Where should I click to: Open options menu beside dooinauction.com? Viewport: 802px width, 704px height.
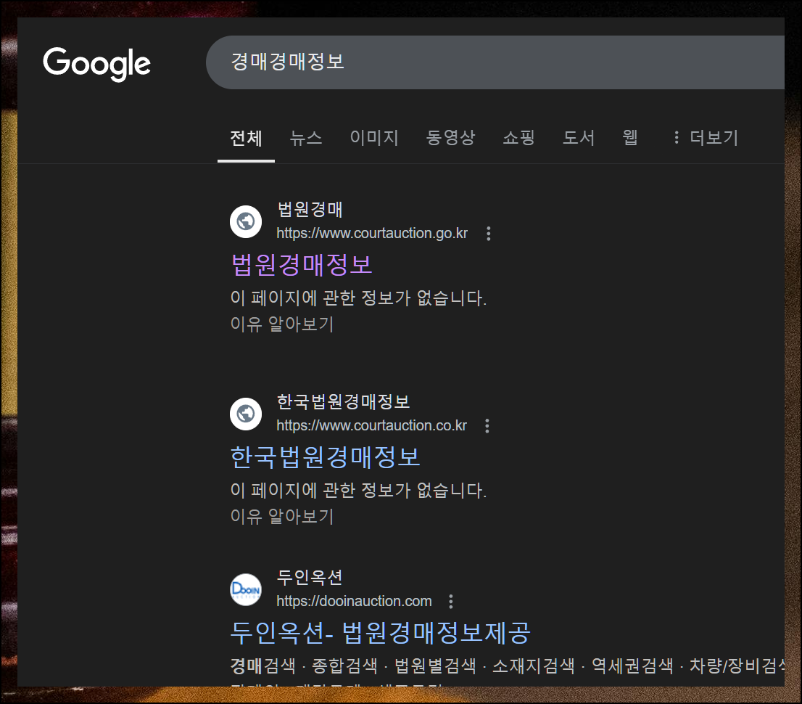[450, 601]
